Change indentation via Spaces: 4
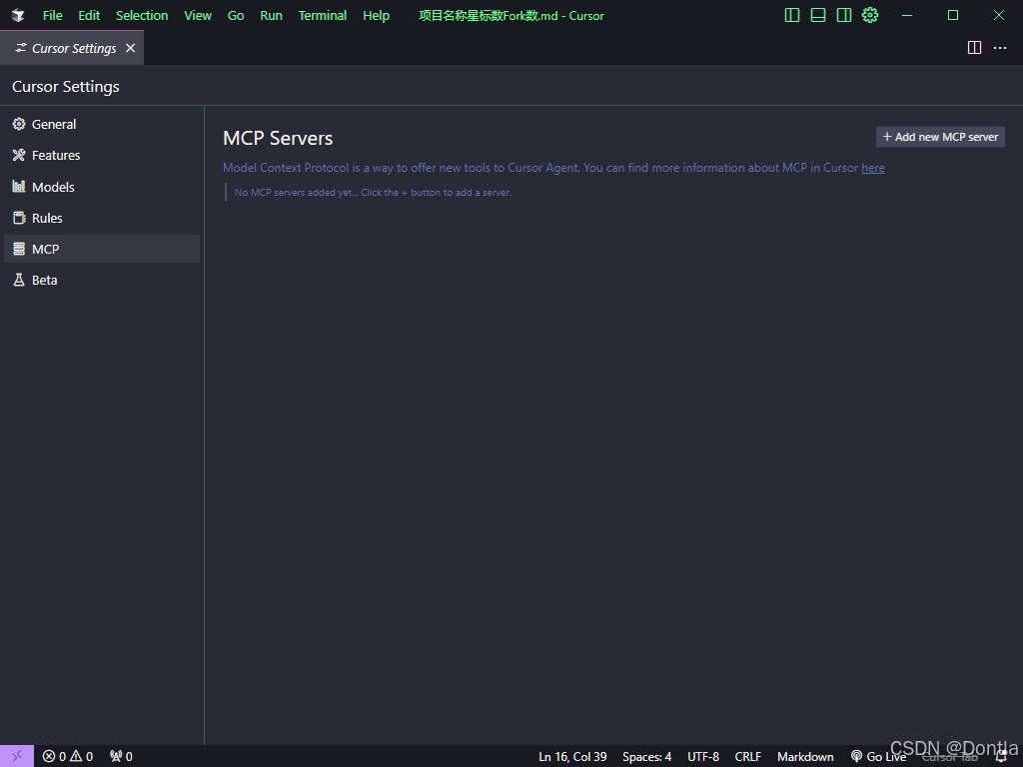1023x767 pixels. pyautogui.click(x=646, y=757)
